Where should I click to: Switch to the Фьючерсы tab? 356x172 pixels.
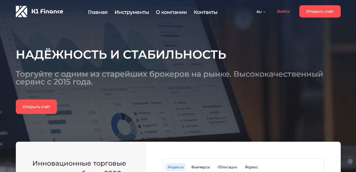[x=200, y=167]
